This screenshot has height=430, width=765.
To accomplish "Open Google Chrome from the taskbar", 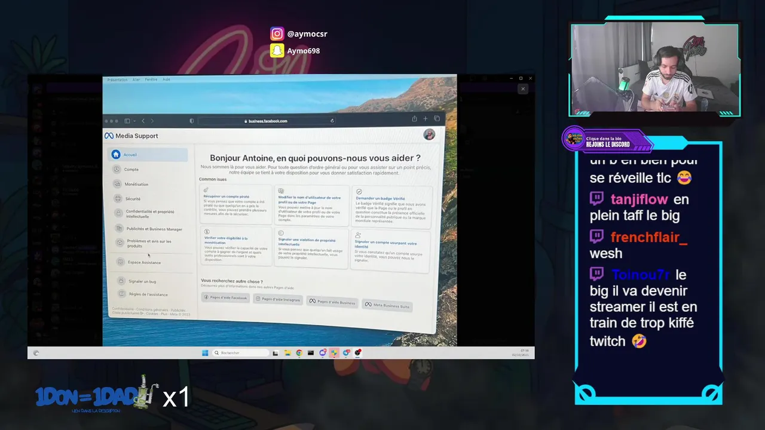I will pyautogui.click(x=299, y=353).
